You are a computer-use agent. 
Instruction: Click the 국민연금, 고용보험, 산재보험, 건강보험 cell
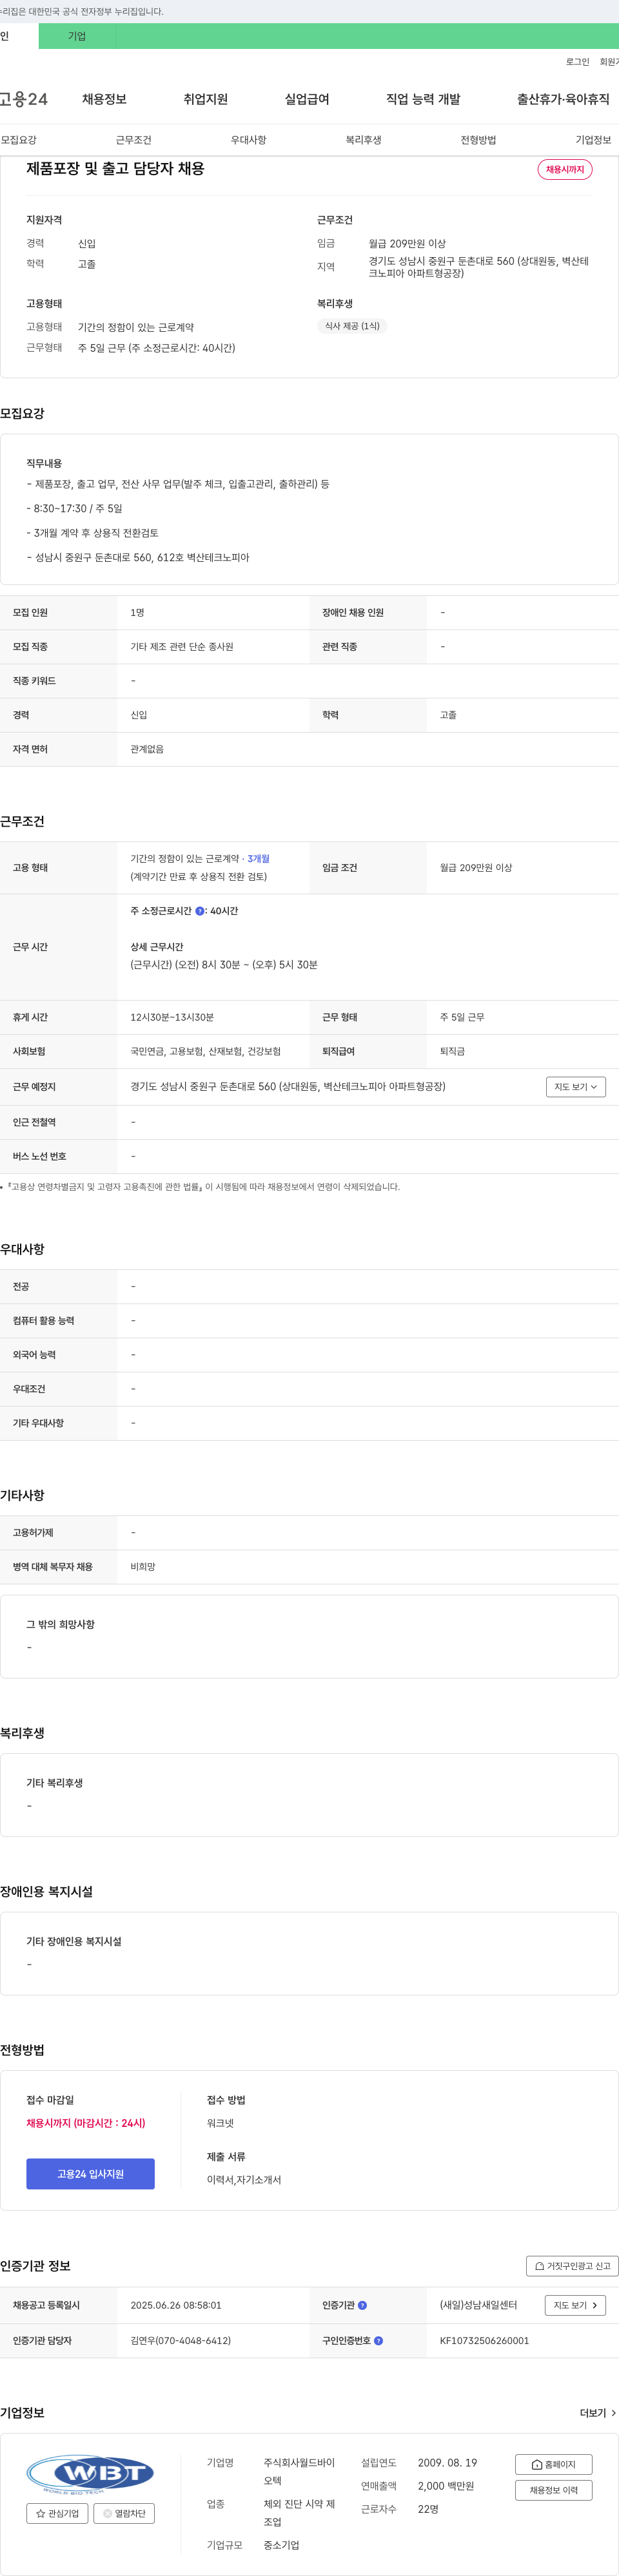[x=205, y=1051]
